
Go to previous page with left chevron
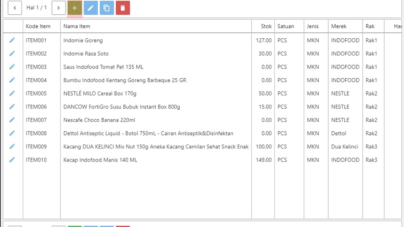point(15,8)
